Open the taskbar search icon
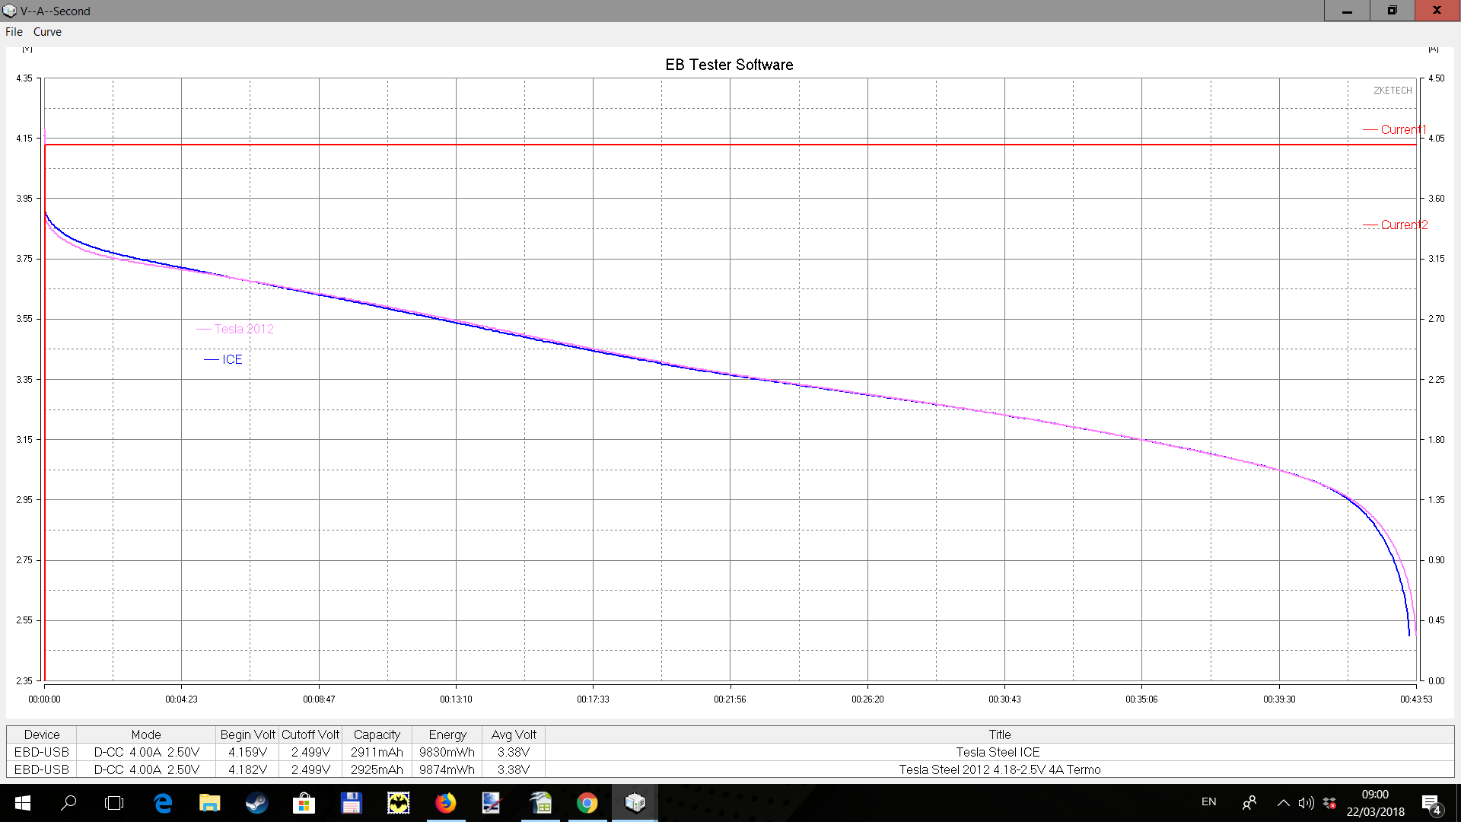 pos(68,803)
